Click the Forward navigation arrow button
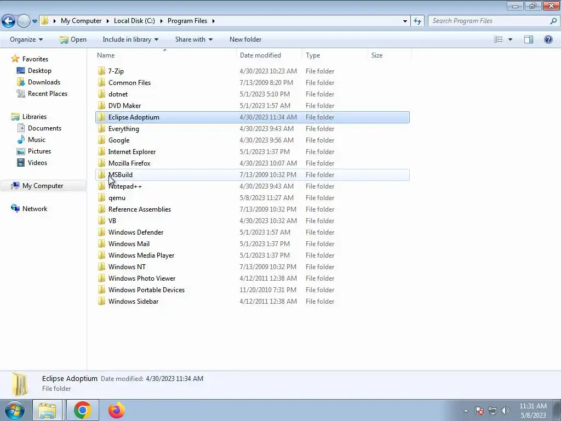 coord(24,21)
